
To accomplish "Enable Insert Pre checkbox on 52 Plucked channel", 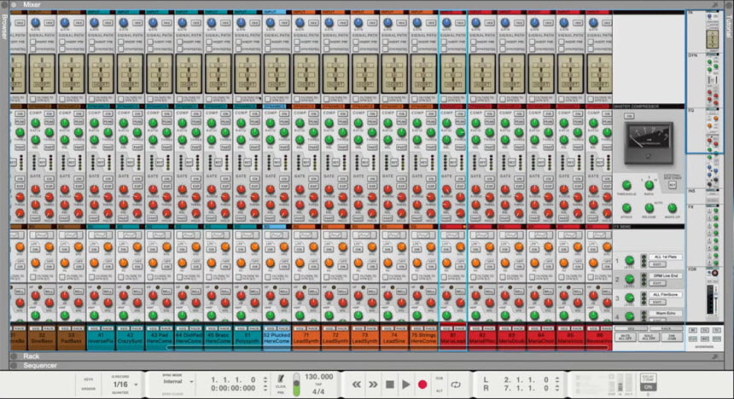I will click(268, 42).
